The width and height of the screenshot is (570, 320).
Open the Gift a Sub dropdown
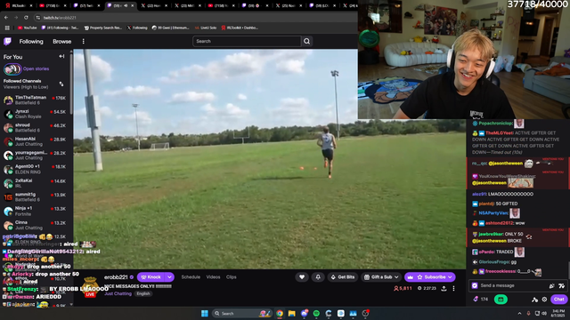[x=381, y=277]
